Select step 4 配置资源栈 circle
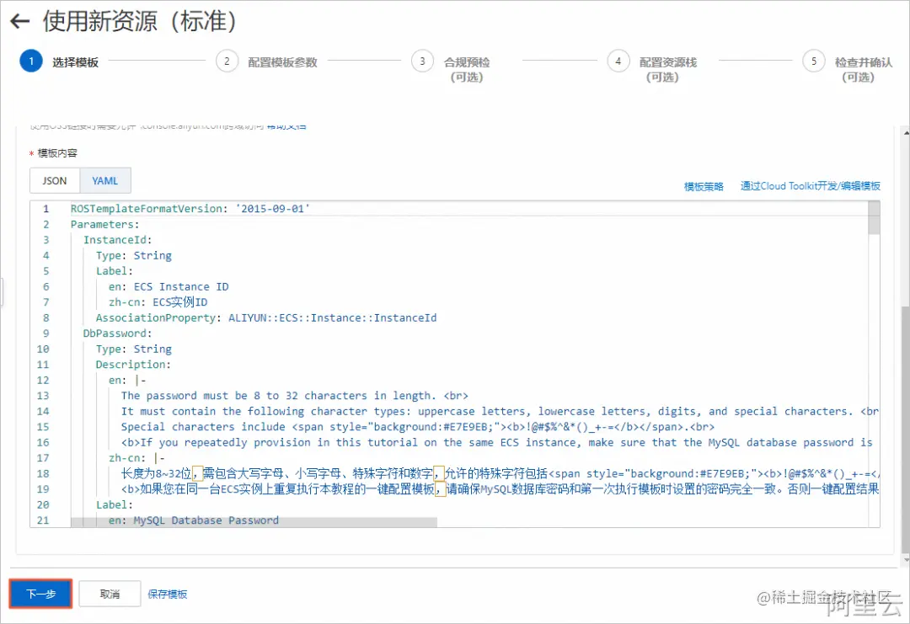Viewport: 910px width, 624px height. (x=618, y=61)
